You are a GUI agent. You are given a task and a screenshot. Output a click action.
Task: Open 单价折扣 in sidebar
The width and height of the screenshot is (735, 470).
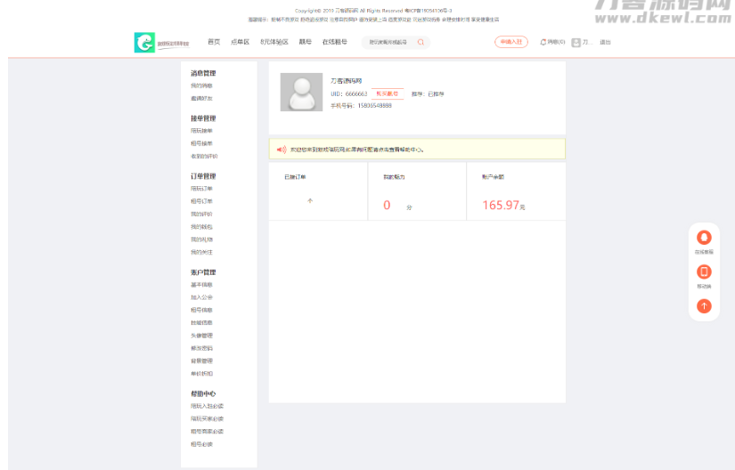coord(201,374)
